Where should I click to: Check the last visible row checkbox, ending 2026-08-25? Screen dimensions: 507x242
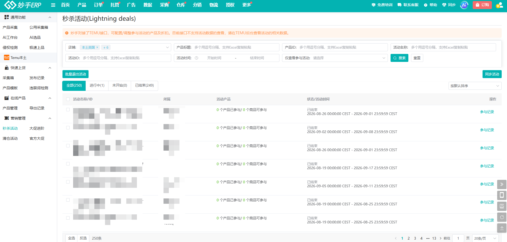pyautogui.click(x=68, y=218)
